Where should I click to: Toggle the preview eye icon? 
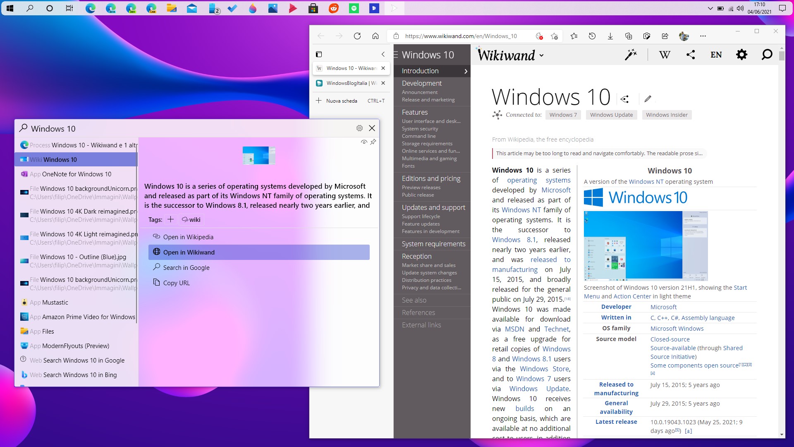tap(364, 142)
